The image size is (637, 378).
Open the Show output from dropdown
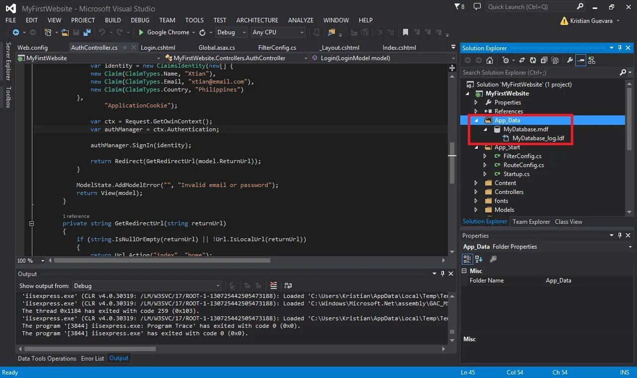[146, 286]
